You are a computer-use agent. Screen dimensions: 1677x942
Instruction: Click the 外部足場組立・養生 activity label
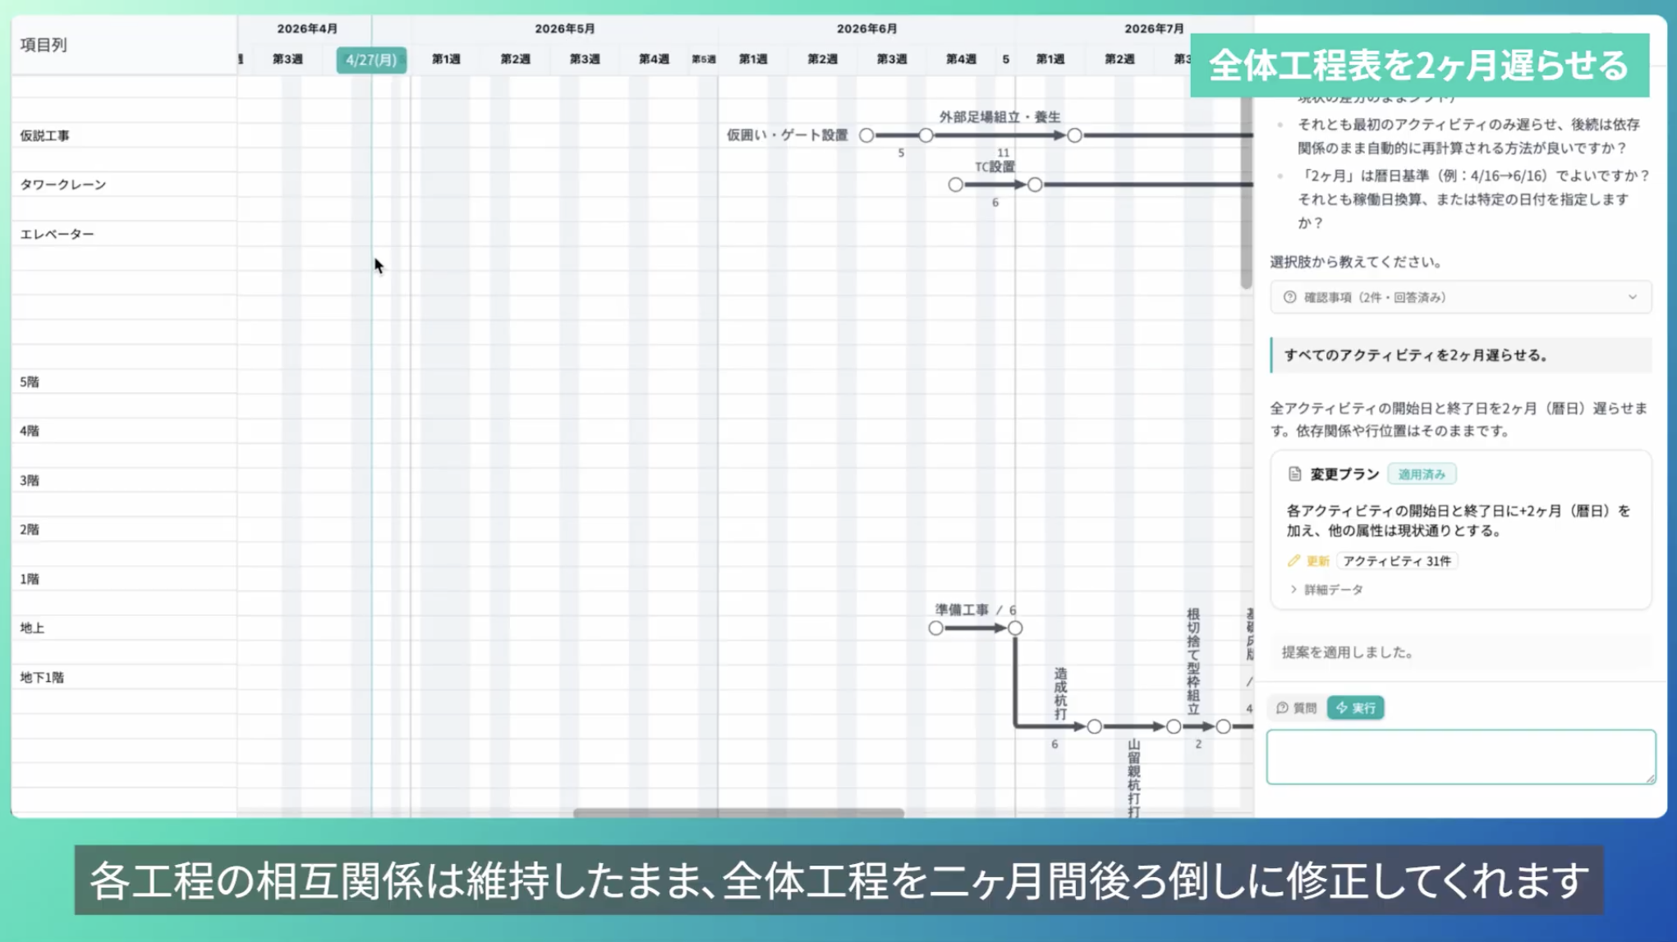pos(999,117)
